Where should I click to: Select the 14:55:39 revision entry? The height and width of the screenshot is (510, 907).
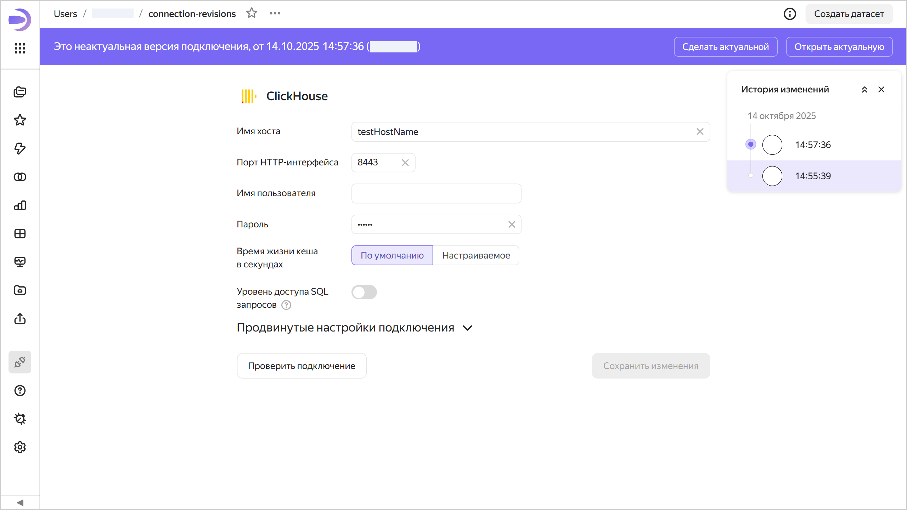pos(813,176)
